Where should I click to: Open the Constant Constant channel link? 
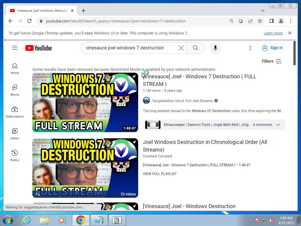158,156
